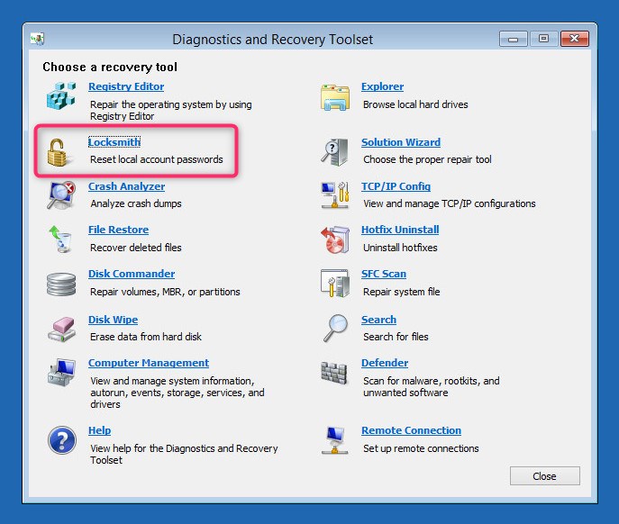Click the Explorer folder icon
Screen dimensions: 619x524
[x=335, y=97]
